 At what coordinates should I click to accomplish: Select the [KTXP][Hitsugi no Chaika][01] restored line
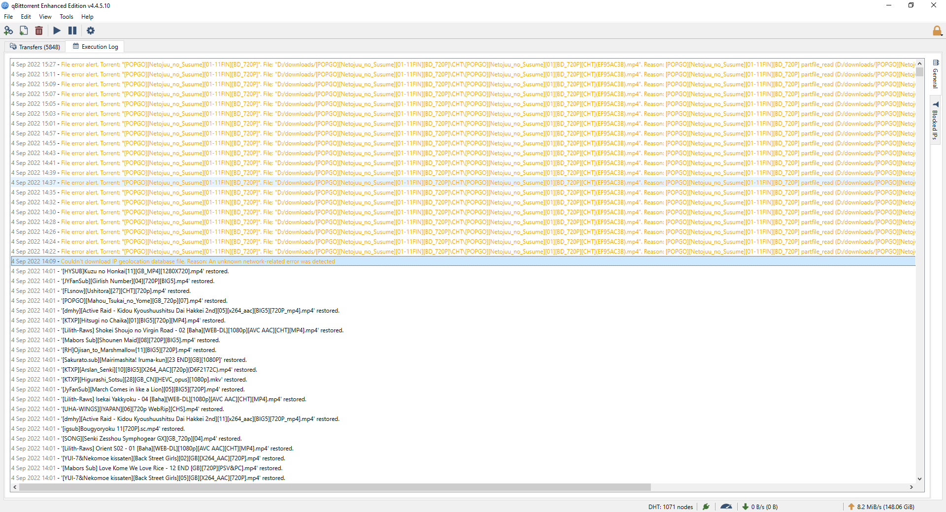pyautogui.click(x=463, y=320)
